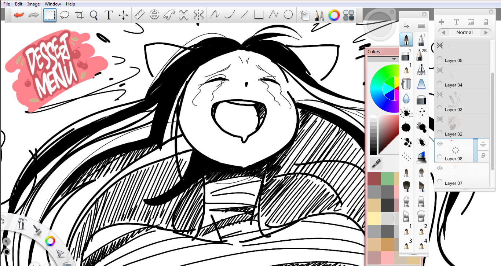Image resolution: width=501 pixels, height=266 pixels.
Task: Toggle the Ellipse guide tool
Action: click(x=154, y=15)
